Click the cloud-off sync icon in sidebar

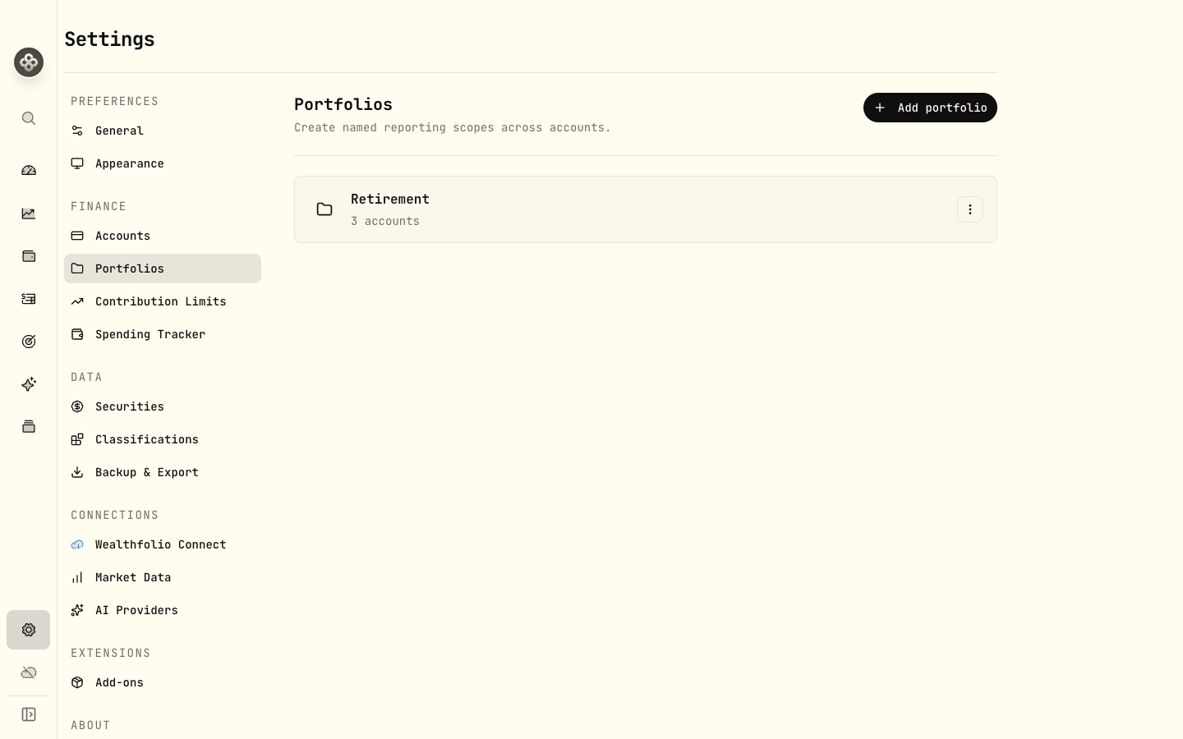(x=29, y=672)
